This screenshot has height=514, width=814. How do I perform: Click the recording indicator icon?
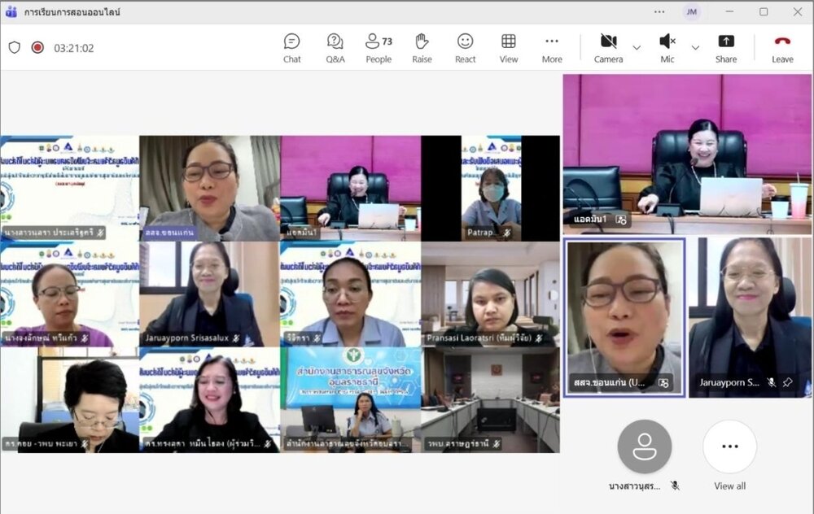37,48
